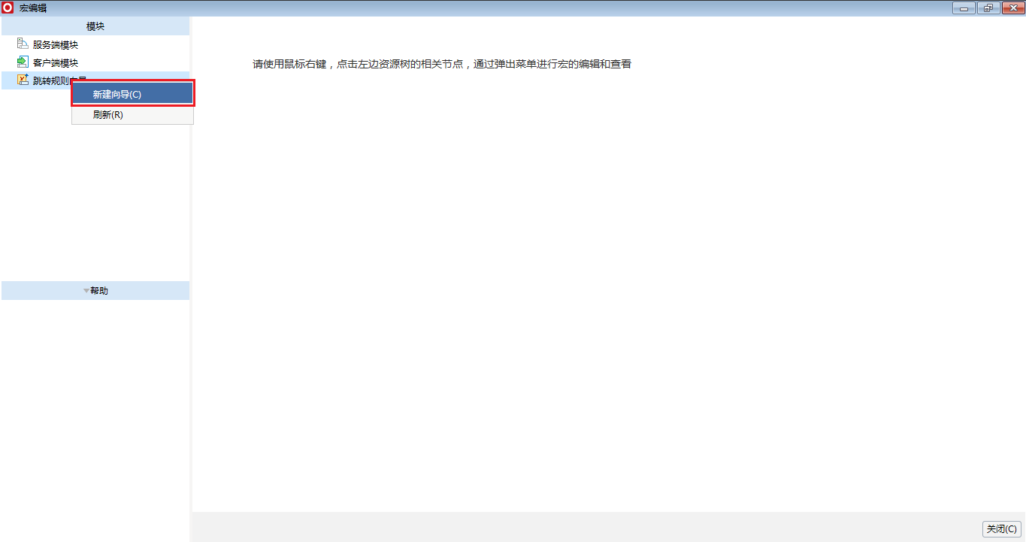Click the 模块 panel header
1026x542 pixels.
click(95, 26)
